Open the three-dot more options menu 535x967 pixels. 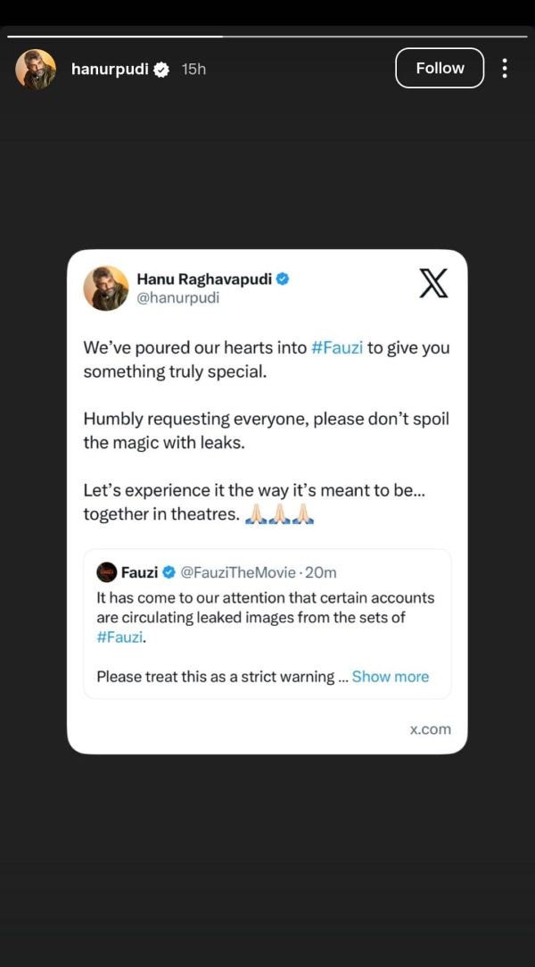pyautogui.click(x=505, y=69)
